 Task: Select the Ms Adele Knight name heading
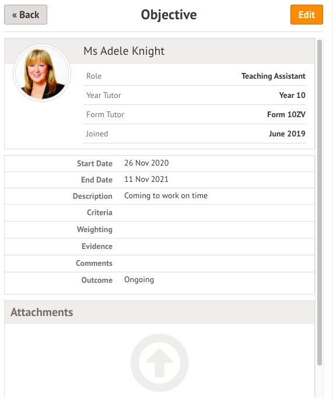124,51
